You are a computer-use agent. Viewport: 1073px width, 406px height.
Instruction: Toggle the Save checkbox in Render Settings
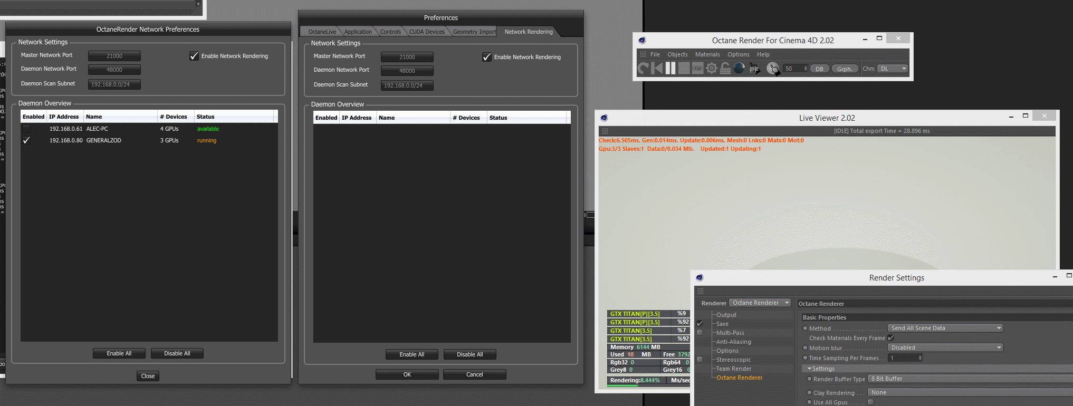pos(700,324)
